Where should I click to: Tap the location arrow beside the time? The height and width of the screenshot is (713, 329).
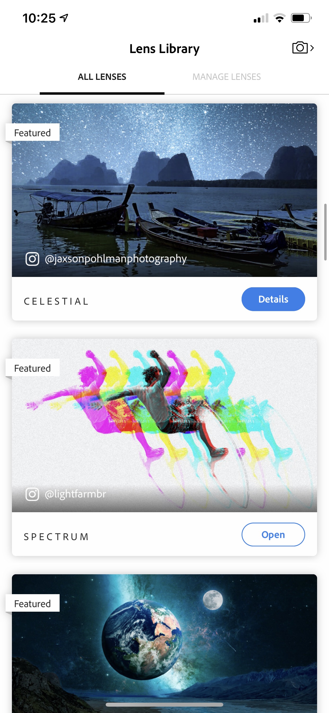[64, 18]
